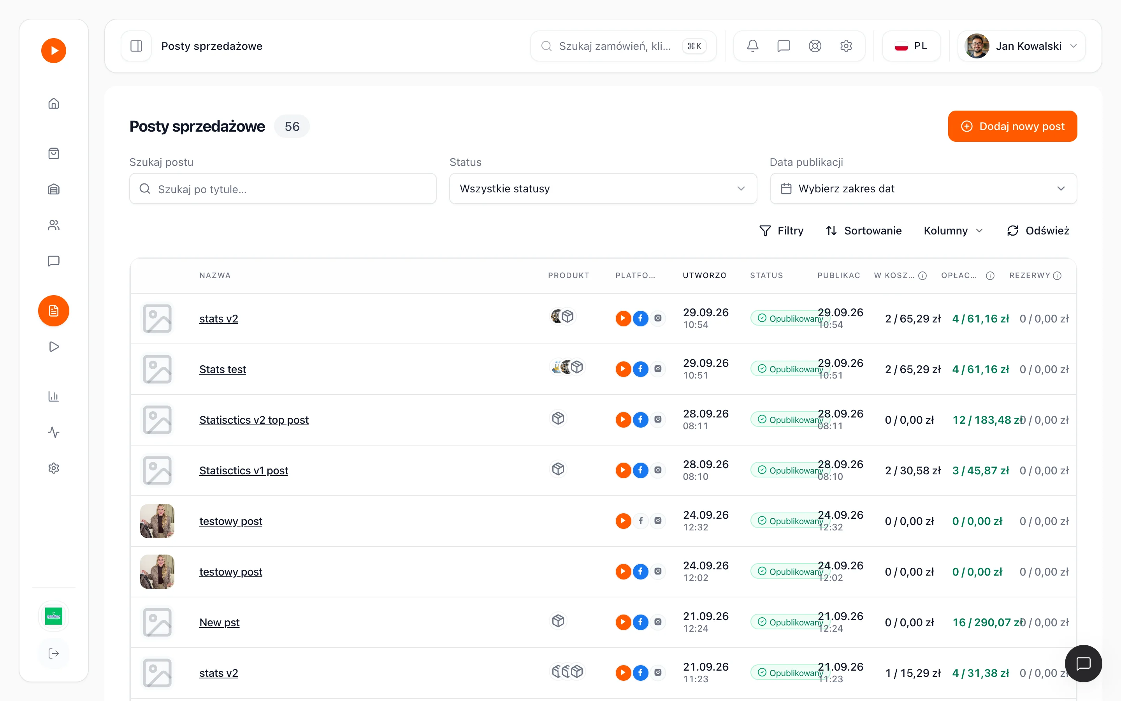Open floating chat widget button

point(1083,664)
